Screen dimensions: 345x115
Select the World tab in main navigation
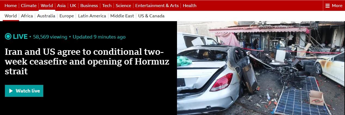pos(47,5)
